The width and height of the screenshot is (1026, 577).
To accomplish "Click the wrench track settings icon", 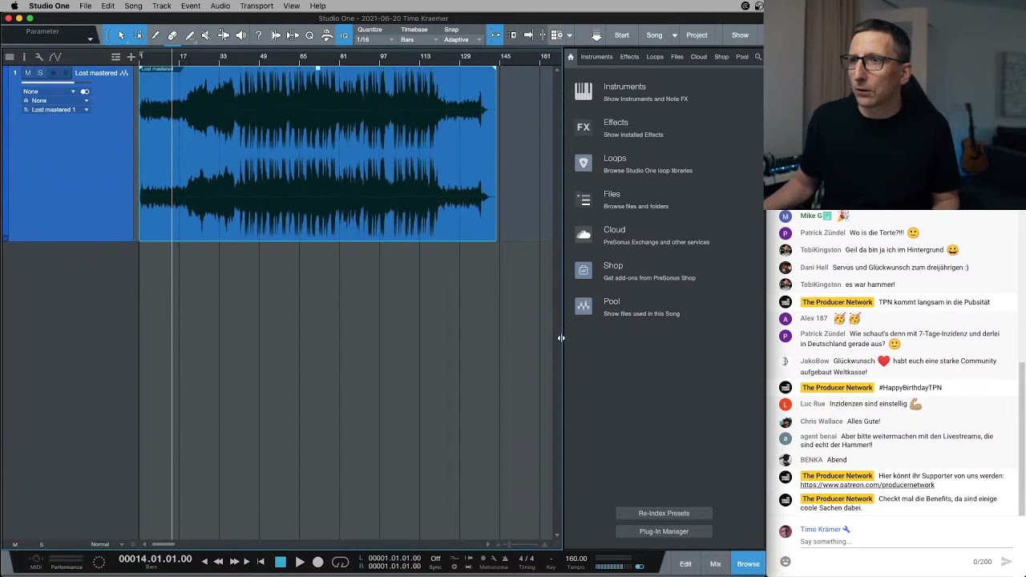I will point(38,57).
